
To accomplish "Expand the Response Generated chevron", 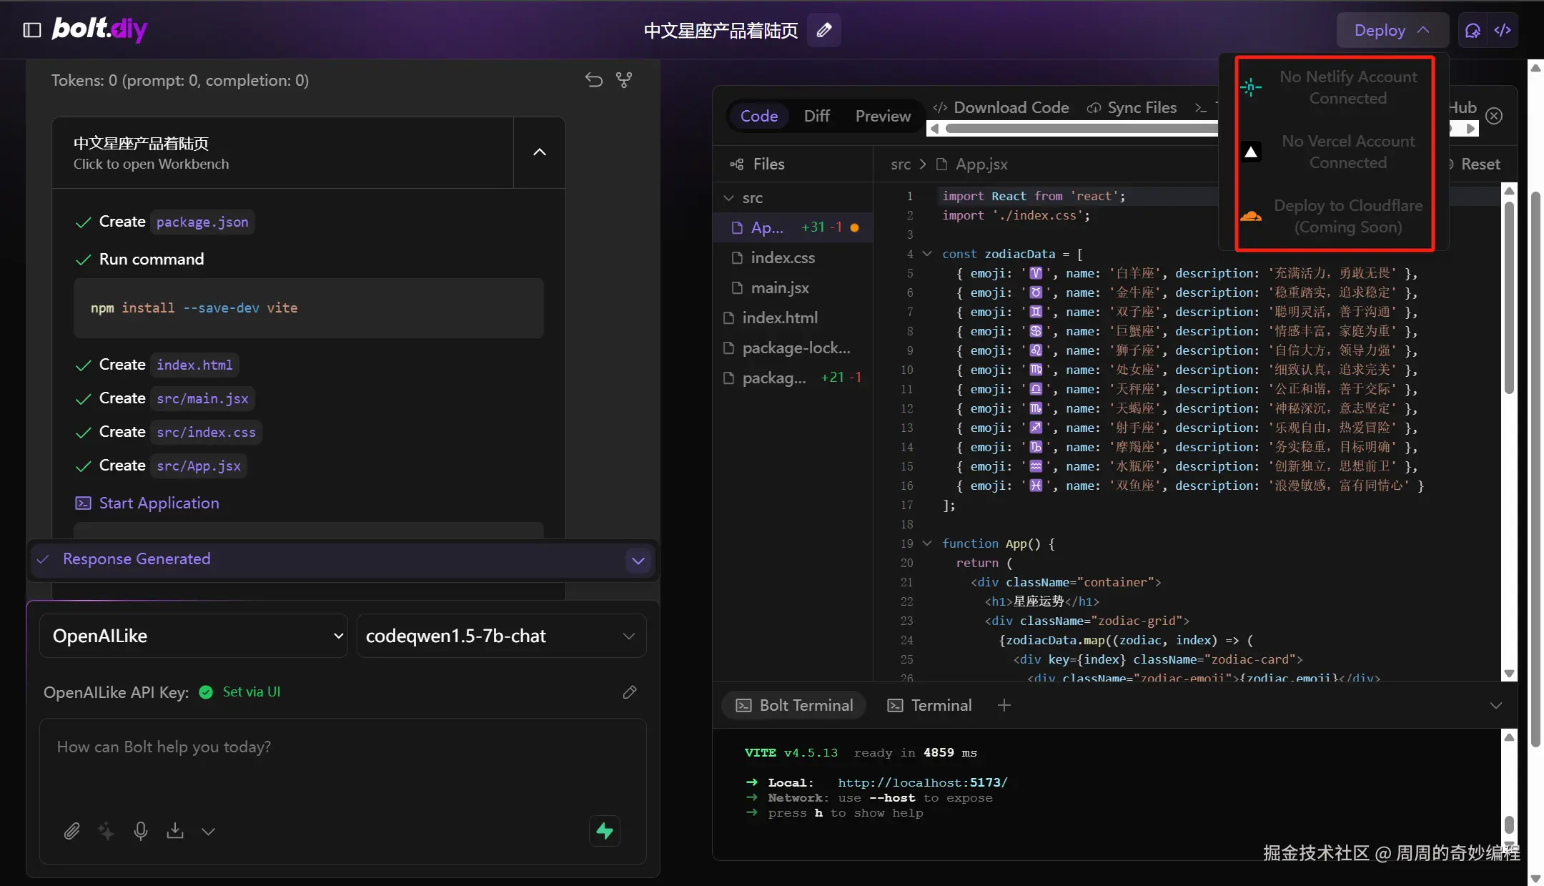I will pos(638,561).
